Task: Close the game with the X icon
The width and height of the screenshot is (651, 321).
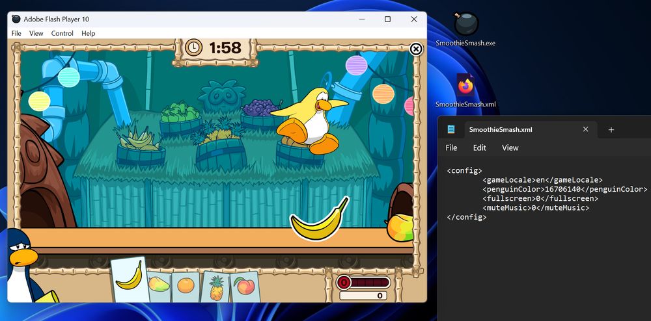Action: click(x=415, y=49)
